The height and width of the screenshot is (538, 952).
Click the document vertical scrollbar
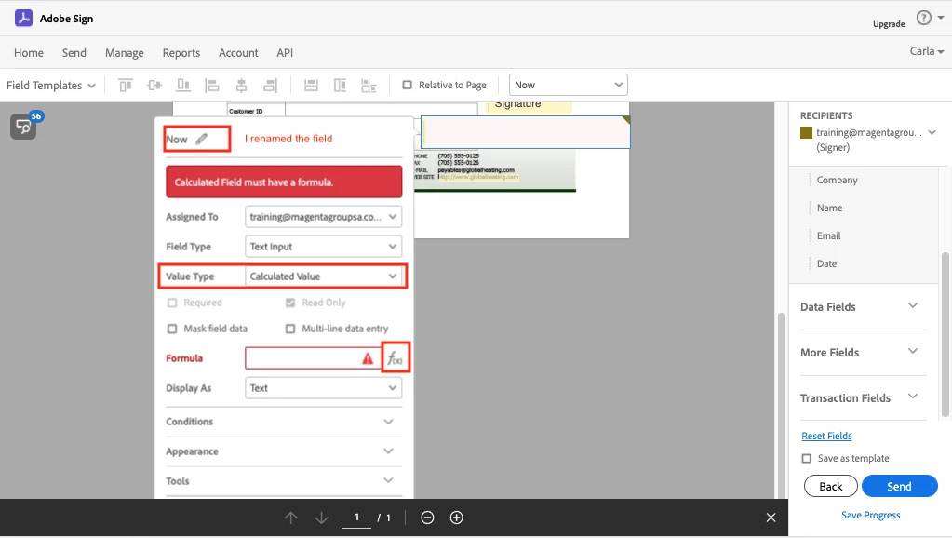(781, 404)
